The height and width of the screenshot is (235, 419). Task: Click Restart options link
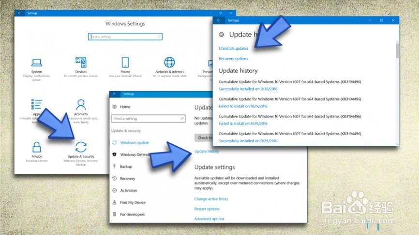pyautogui.click(x=207, y=209)
